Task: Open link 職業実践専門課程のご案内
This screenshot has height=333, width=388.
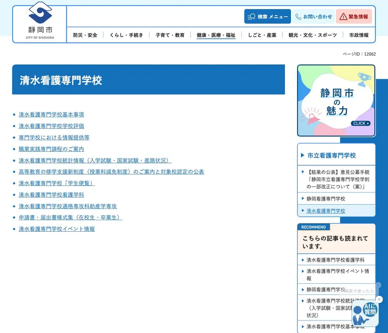Action: (x=52, y=149)
